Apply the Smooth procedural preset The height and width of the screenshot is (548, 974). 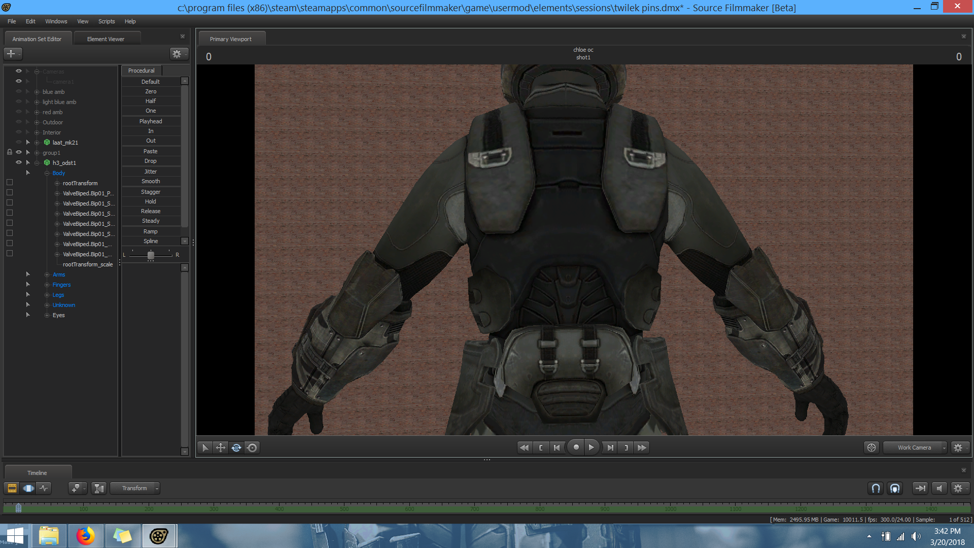[151, 181]
